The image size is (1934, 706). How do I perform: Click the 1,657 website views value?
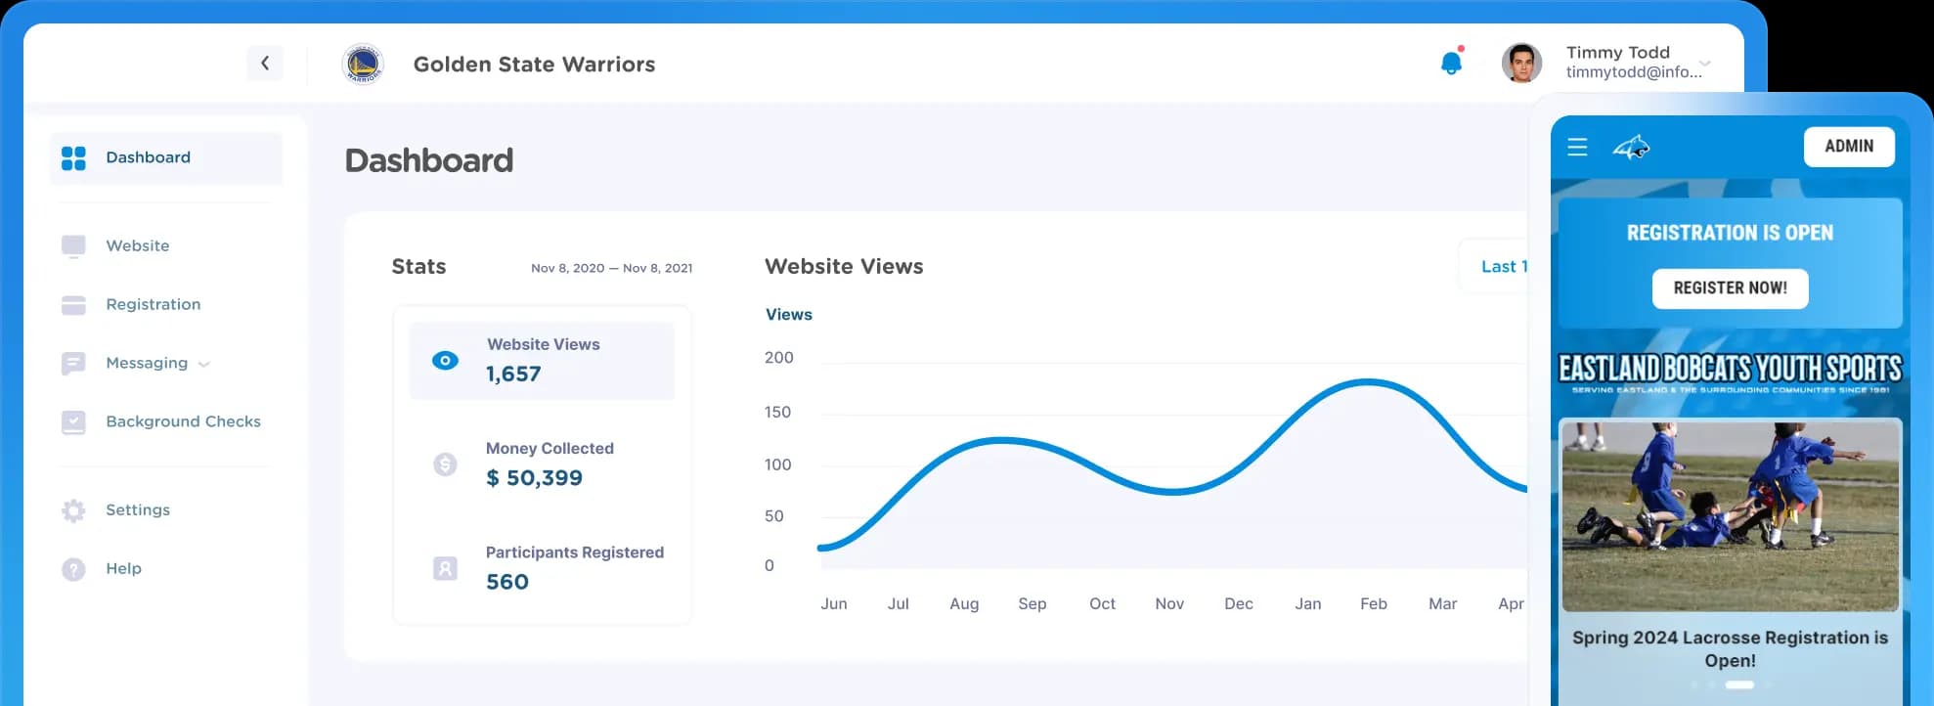(513, 374)
